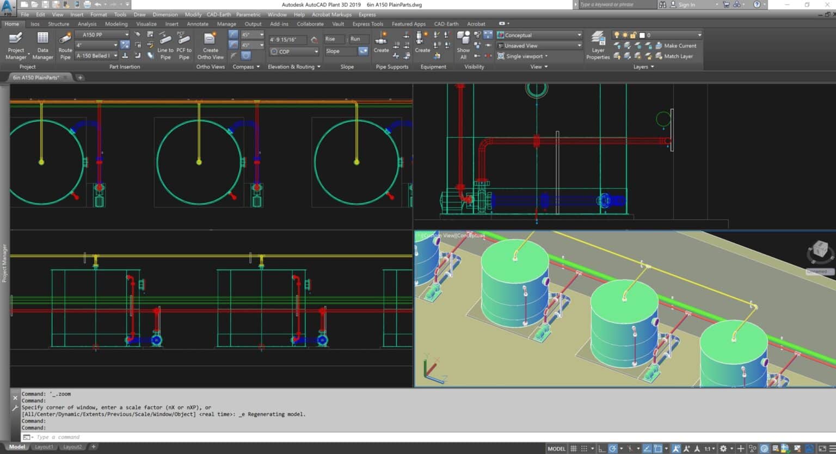Open the Annotate ribbon tab
Image resolution: width=836 pixels, height=454 pixels.
click(198, 24)
